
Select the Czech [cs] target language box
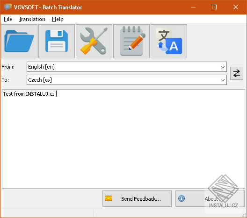tap(127, 80)
